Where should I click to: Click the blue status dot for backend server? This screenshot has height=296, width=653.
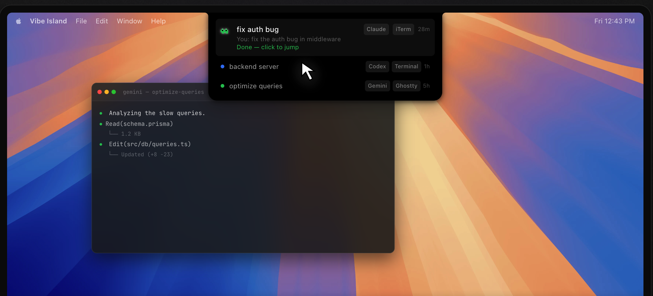tap(222, 66)
